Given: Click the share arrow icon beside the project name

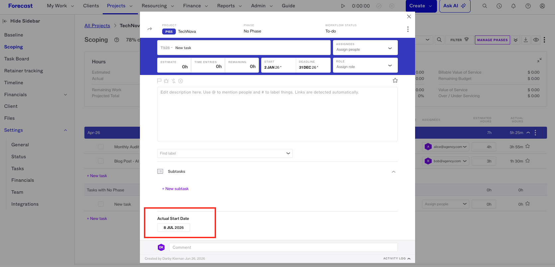Looking at the screenshot, I should pyautogui.click(x=150, y=29).
